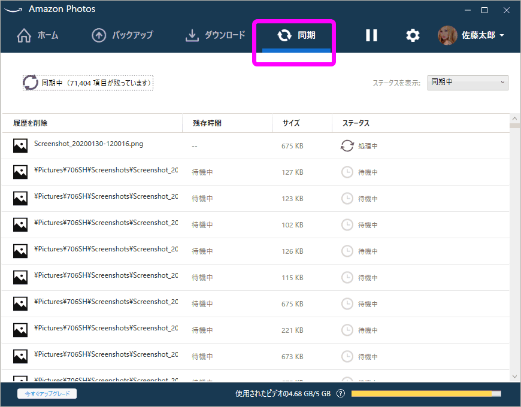
Task: Open the バックアップ tab
Action: [122, 35]
